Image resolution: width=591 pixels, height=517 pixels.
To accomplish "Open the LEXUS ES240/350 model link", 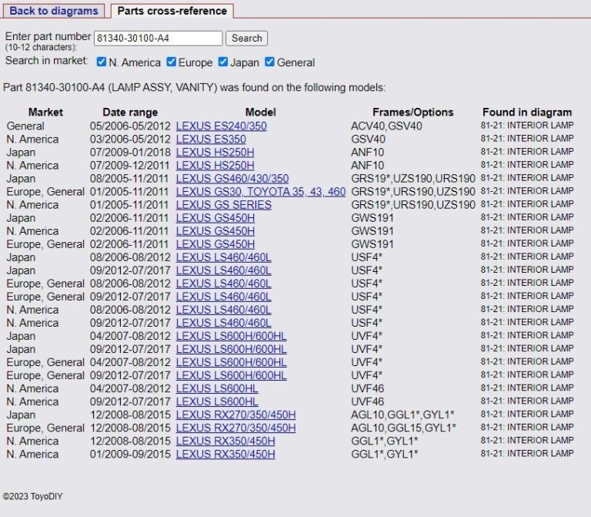I will 222,126.
